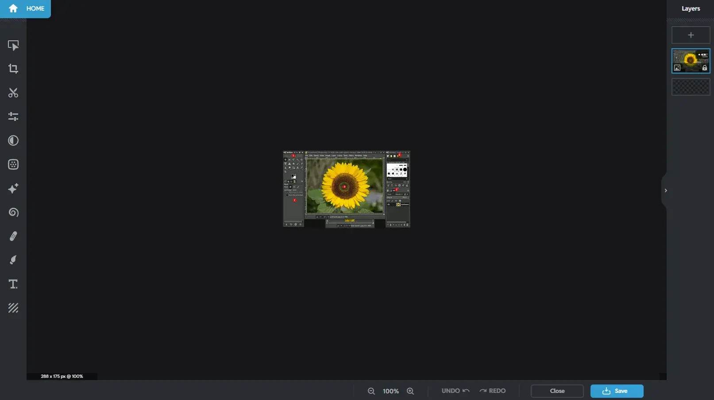Toggle the lock on sunflower layer
Viewport: 714px width, 400px height.
pyautogui.click(x=704, y=68)
